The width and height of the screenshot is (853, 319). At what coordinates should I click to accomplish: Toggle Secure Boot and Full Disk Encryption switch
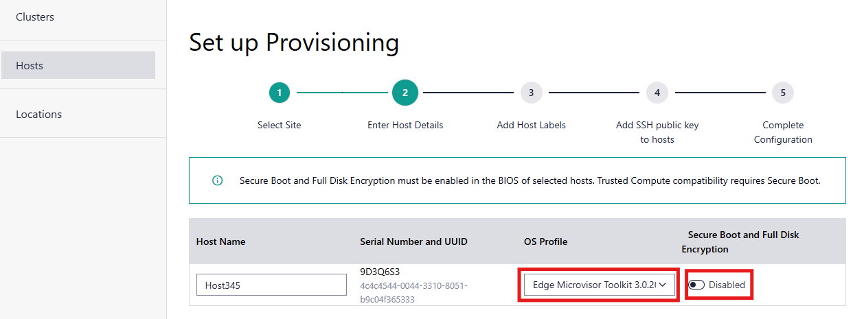coord(696,285)
